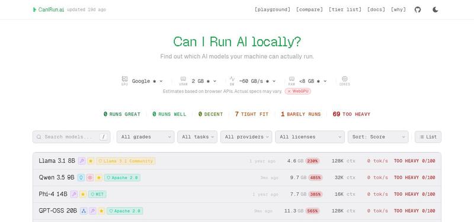The height and width of the screenshot is (222, 474).
Task: Click the RAM module icon
Action: coord(292,79)
